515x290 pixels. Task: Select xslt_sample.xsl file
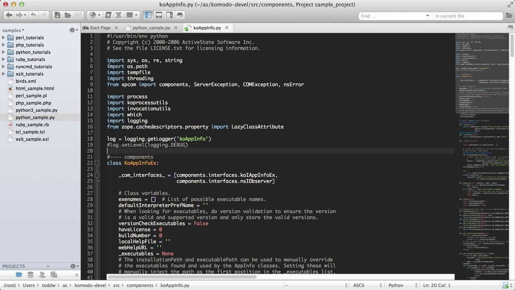click(32, 139)
